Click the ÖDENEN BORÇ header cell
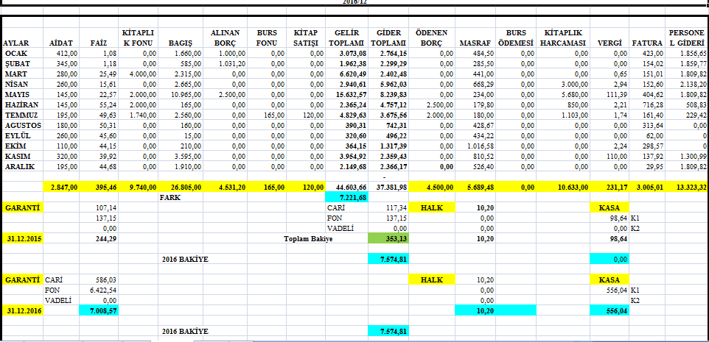 431,38
